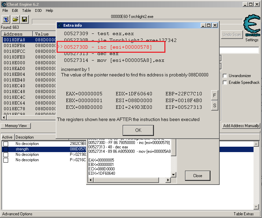Image resolution: width=262 pixels, height=218 pixels.
Task: Toggle the Enable Speedhack checkbox
Action: point(225,82)
